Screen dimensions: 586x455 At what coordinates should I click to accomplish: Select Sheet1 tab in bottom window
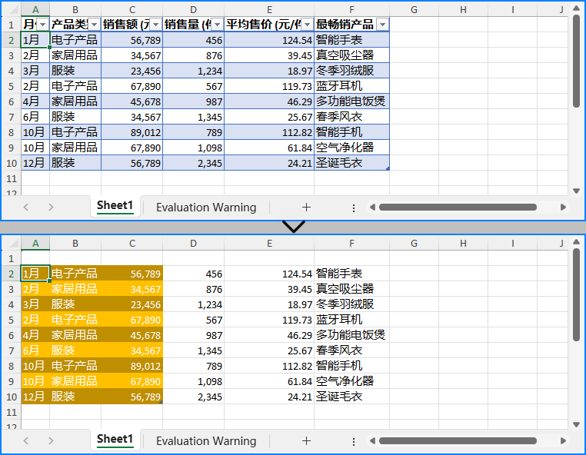tap(115, 440)
